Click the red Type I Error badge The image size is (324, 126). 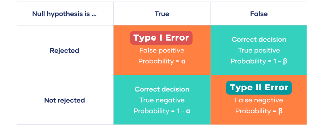[x=161, y=38]
